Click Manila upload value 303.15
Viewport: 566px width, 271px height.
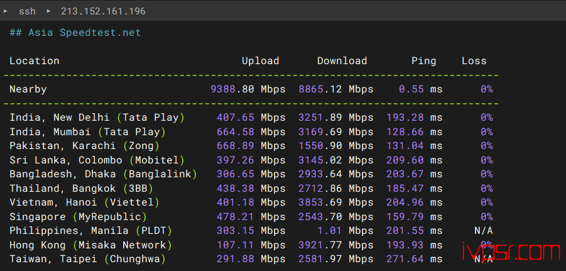236,231
